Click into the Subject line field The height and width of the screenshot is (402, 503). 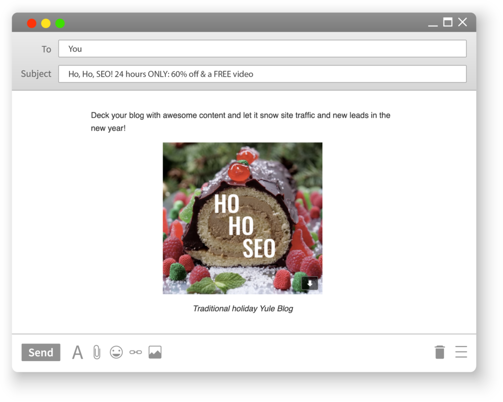(262, 74)
